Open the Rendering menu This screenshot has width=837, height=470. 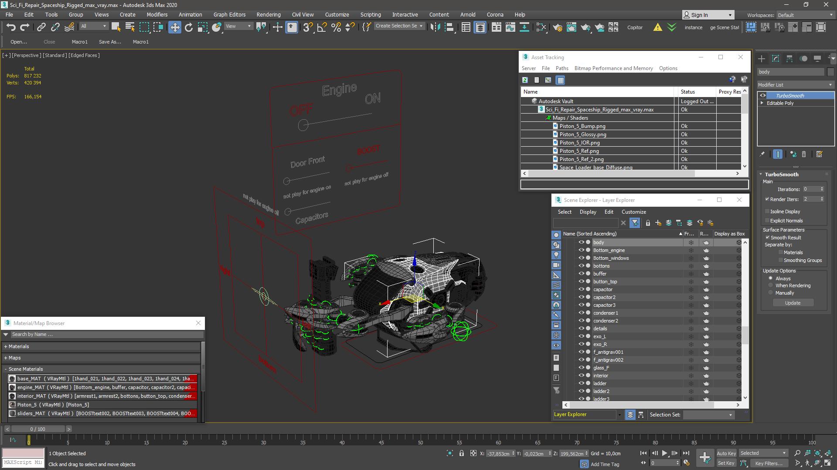pos(268,15)
